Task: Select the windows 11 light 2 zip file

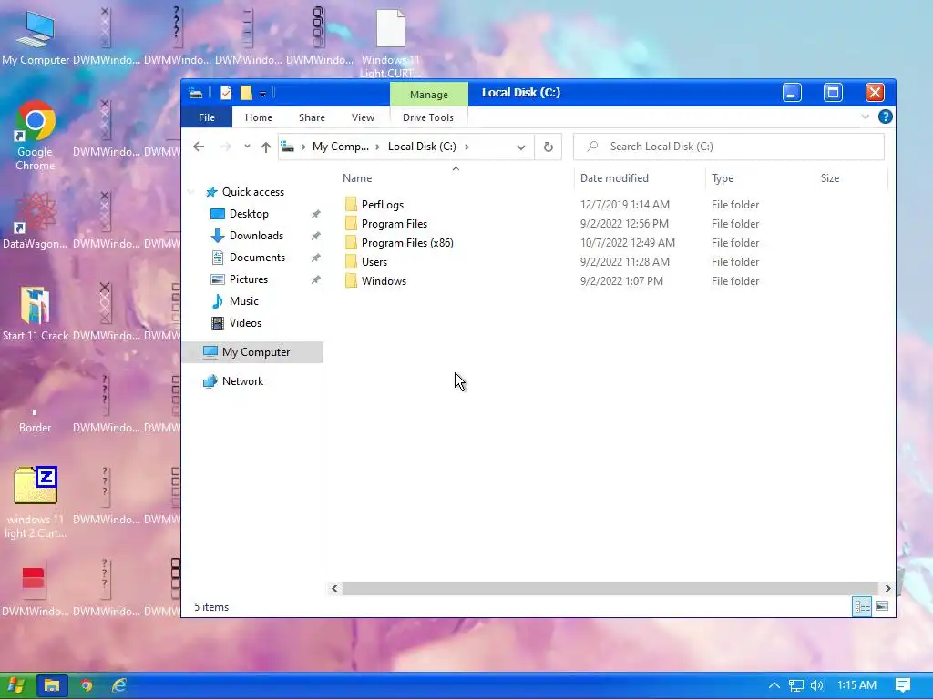Action: (36, 501)
